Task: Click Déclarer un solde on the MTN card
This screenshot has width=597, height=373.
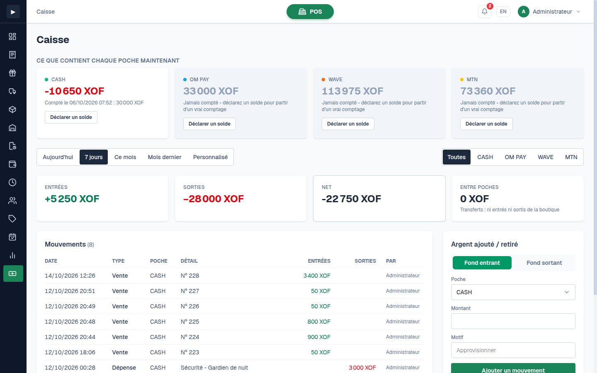Action: 486,124
